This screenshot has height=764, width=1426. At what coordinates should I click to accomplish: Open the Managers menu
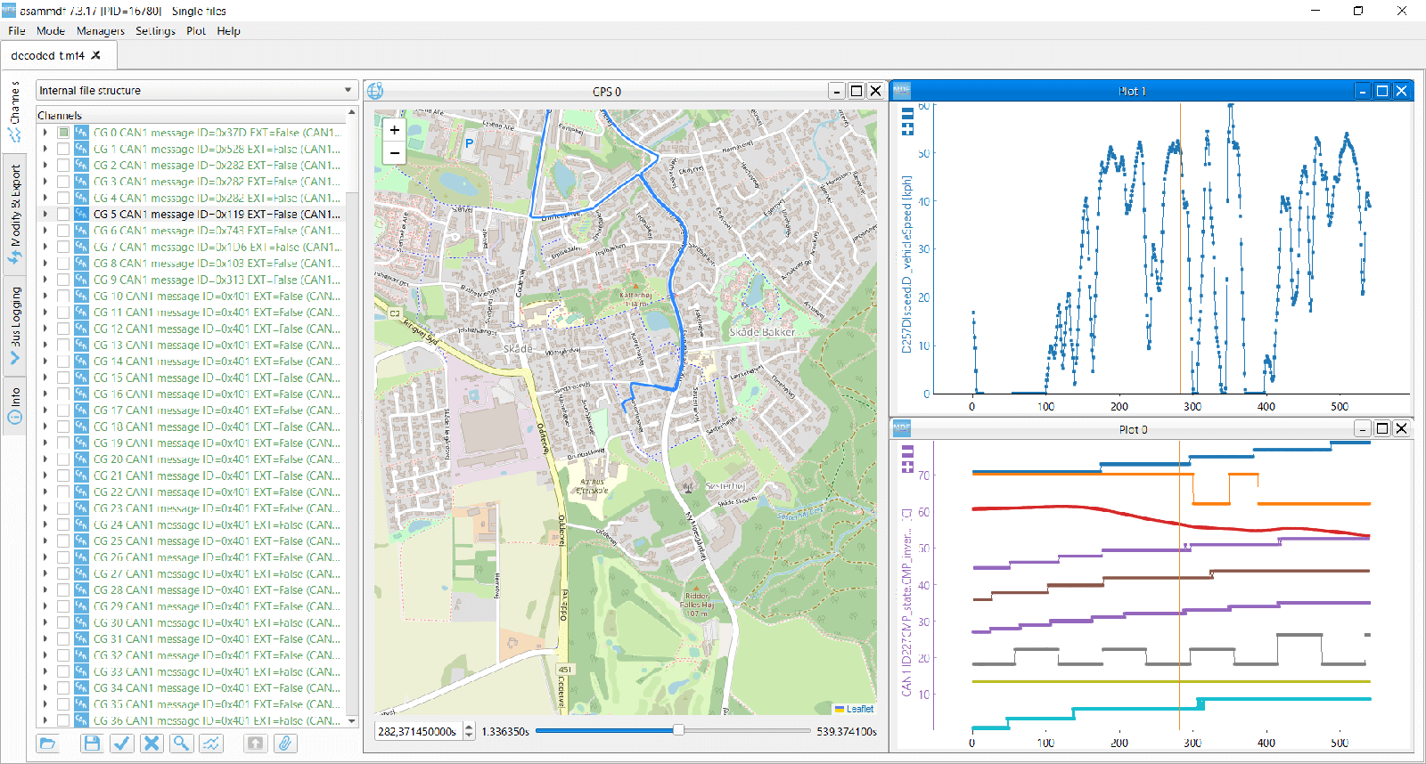pyautogui.click(x=101, y=30)
